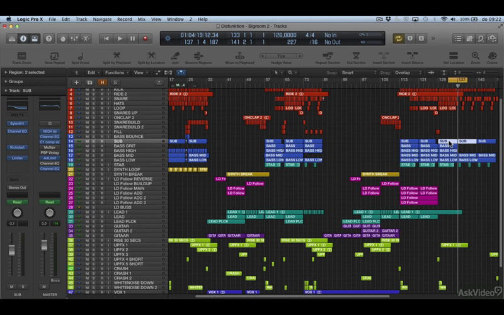Pause playback with the Pause button

(x=132, y=38)
